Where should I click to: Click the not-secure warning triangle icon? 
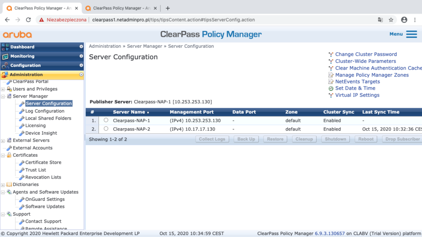[x=42, y=20]
